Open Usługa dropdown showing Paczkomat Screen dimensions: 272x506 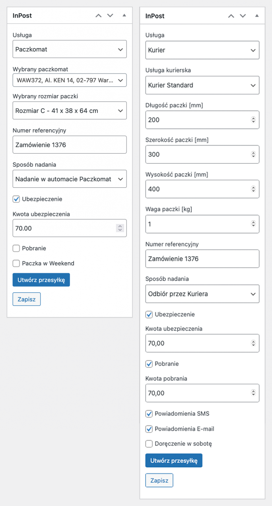tap(70, 49)
